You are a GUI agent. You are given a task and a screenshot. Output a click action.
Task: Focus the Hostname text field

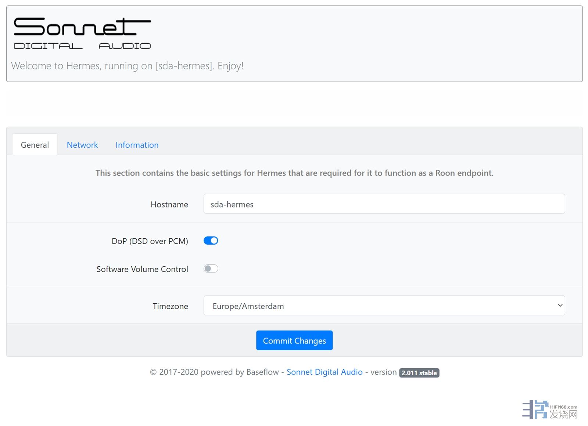click(x=384, y=204)
